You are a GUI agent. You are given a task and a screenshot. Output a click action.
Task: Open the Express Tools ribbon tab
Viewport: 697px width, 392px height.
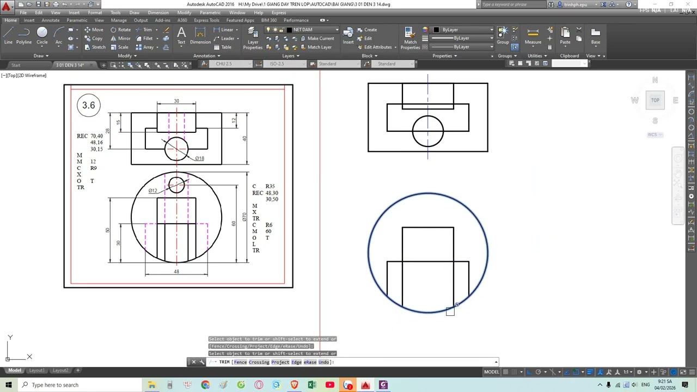point(206,21)
